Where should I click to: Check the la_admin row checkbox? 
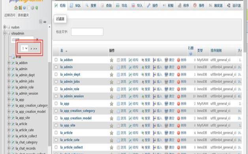56,67
